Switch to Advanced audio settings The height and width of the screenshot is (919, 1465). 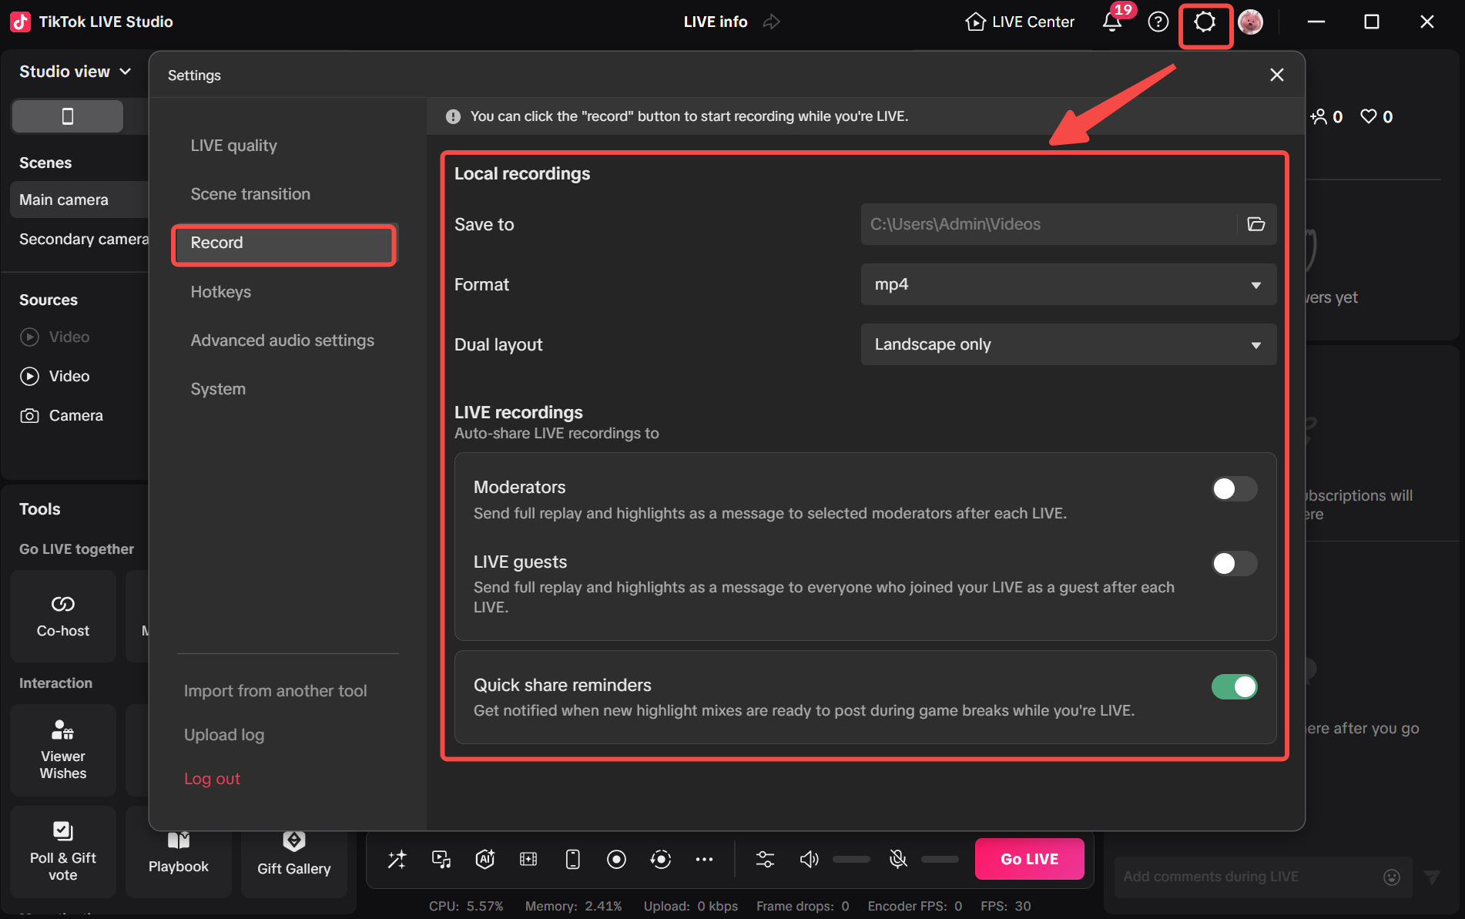point(282,340)
